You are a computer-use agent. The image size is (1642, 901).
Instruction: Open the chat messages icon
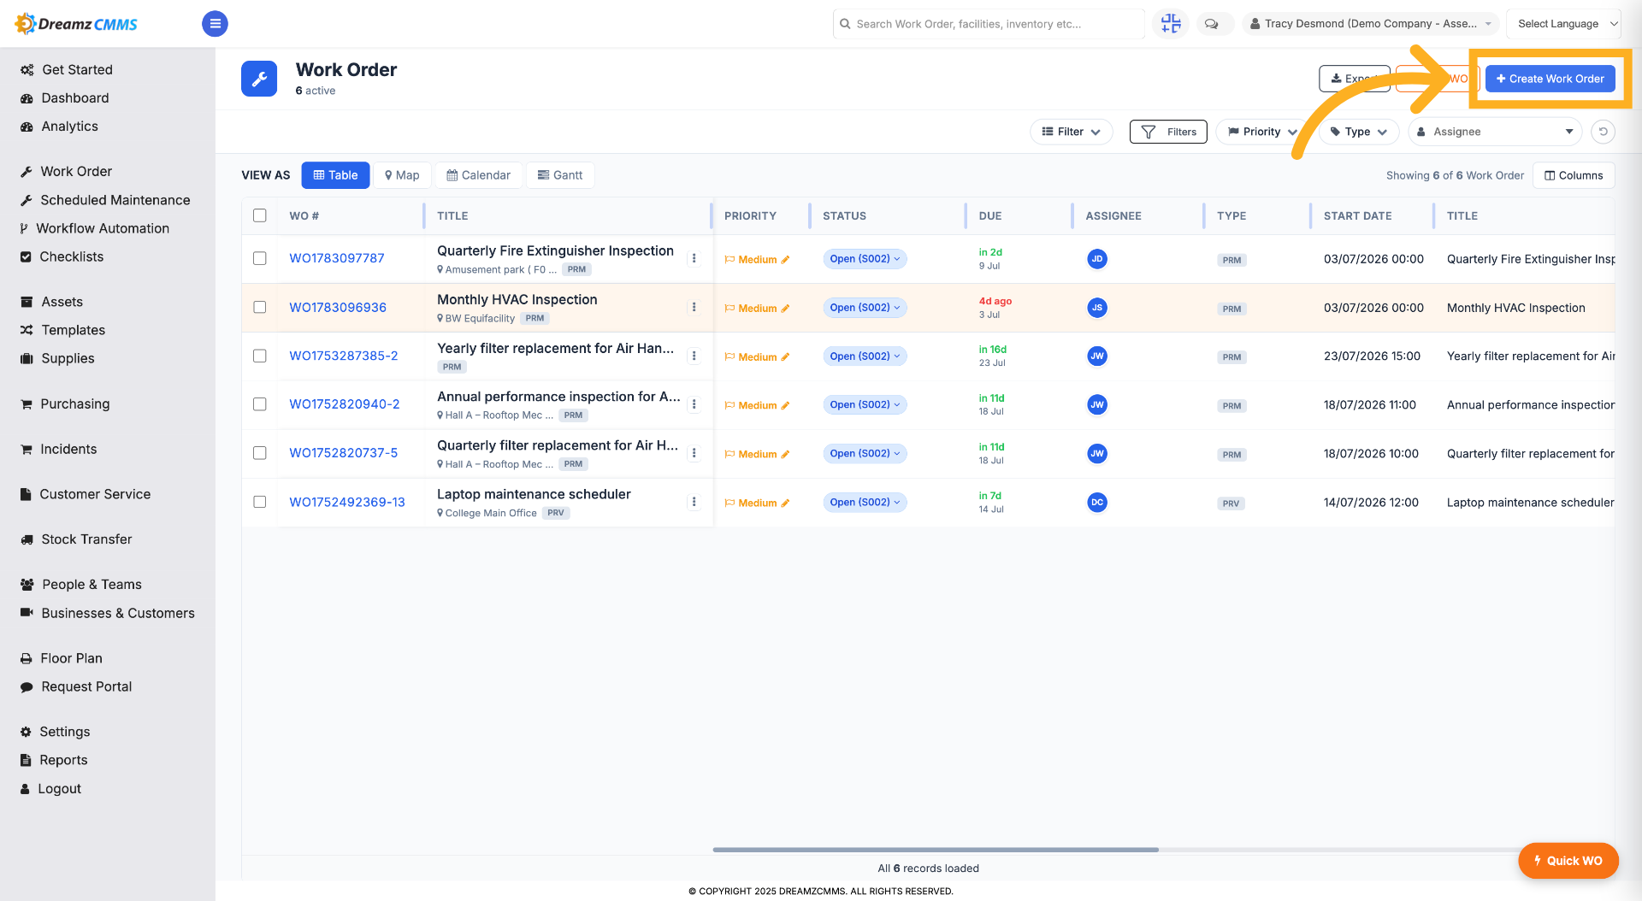point(1212,24)
